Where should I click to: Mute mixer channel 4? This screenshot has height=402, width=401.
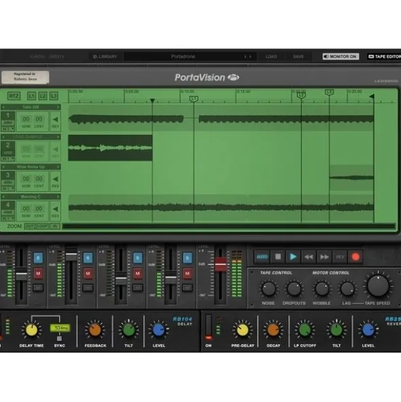[188, 273]
